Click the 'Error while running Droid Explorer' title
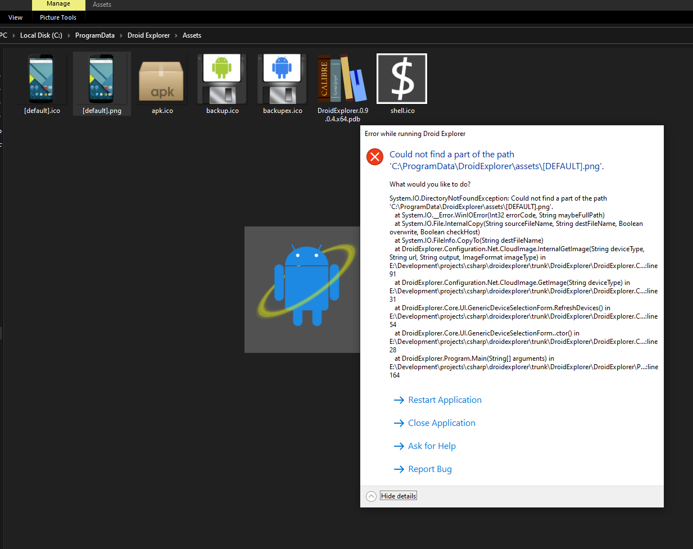 coord(415,134)
